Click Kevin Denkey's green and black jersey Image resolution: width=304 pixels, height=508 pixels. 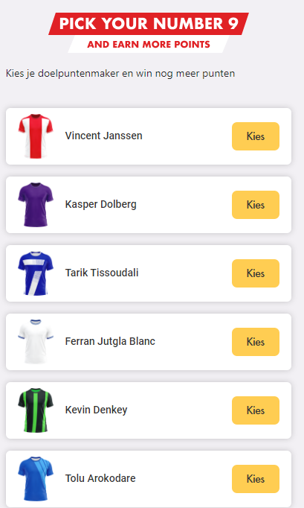pyautogui.click(x=36, y=410)
